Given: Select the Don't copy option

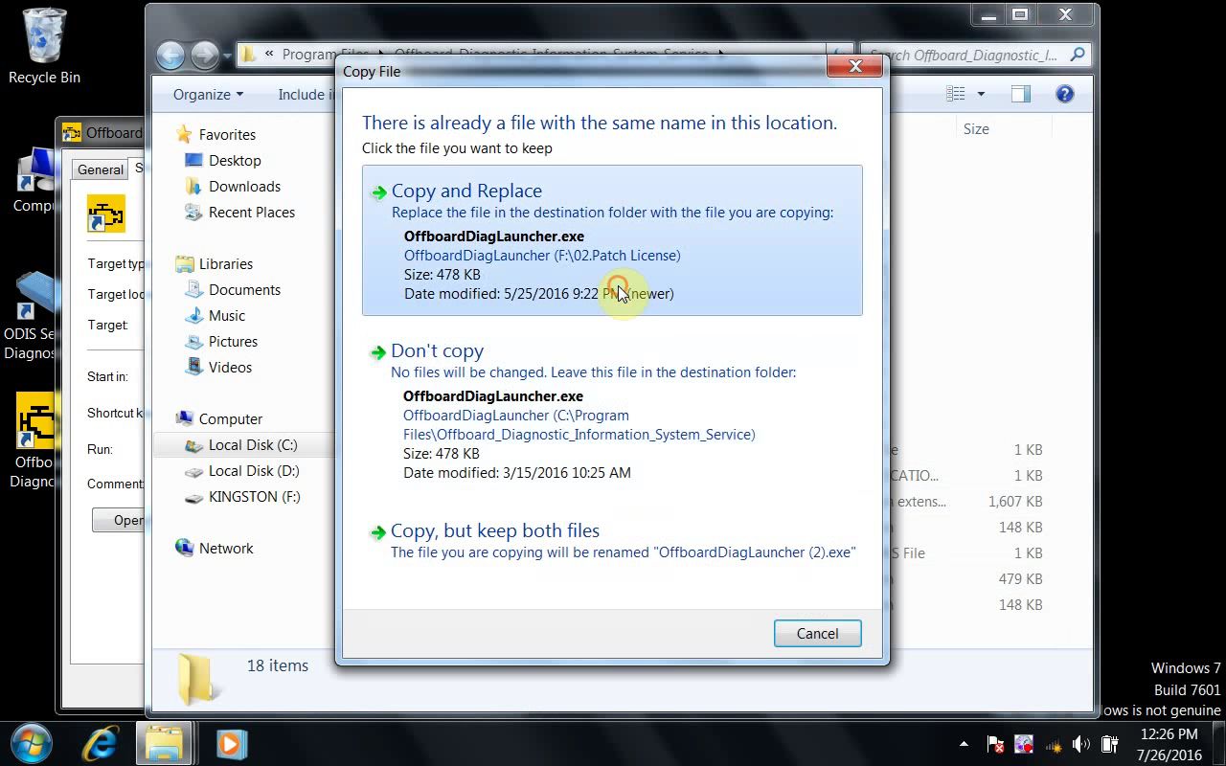Looking at the screenshot, I should coord(437,351).
